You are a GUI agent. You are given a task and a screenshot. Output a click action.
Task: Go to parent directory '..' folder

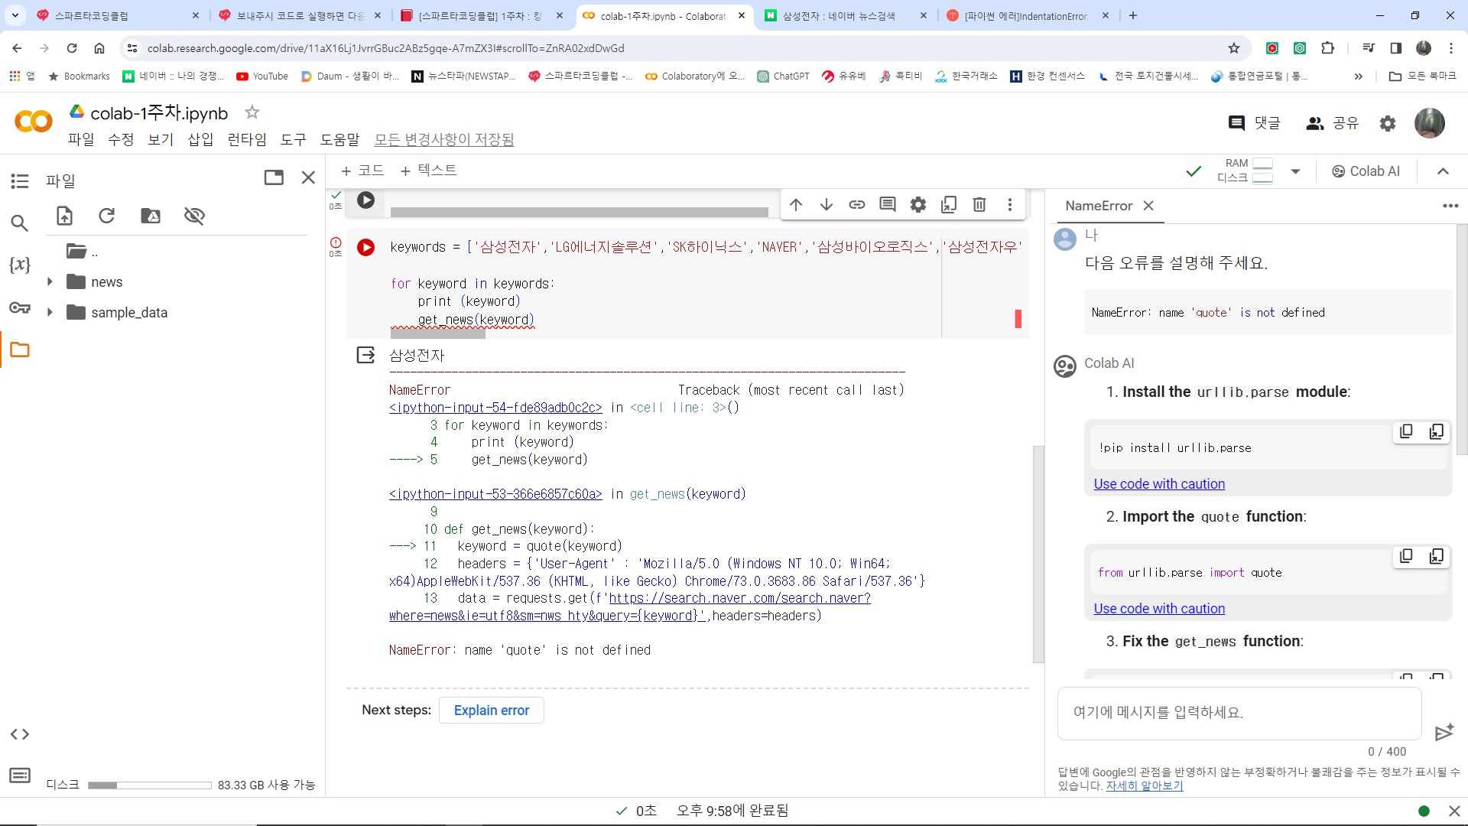coord(82,251)
